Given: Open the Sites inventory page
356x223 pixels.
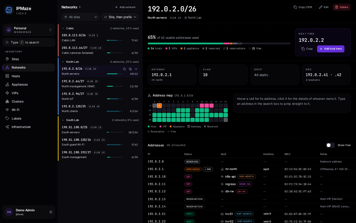Looking at the screenshot, I should tap(29, 59).
